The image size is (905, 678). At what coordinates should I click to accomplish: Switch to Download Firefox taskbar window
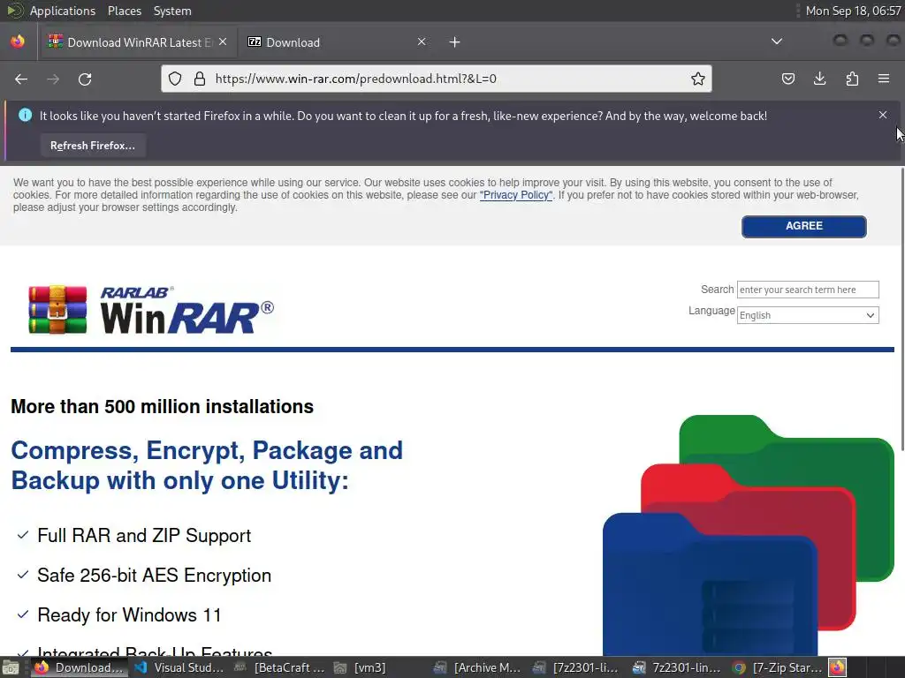pyautogui.click(x=80, y=667)
